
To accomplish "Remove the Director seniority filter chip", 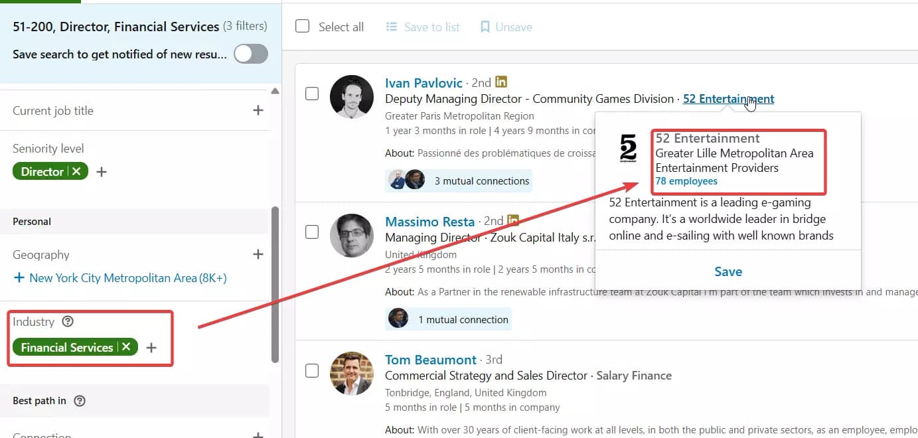I will point(76,171).
